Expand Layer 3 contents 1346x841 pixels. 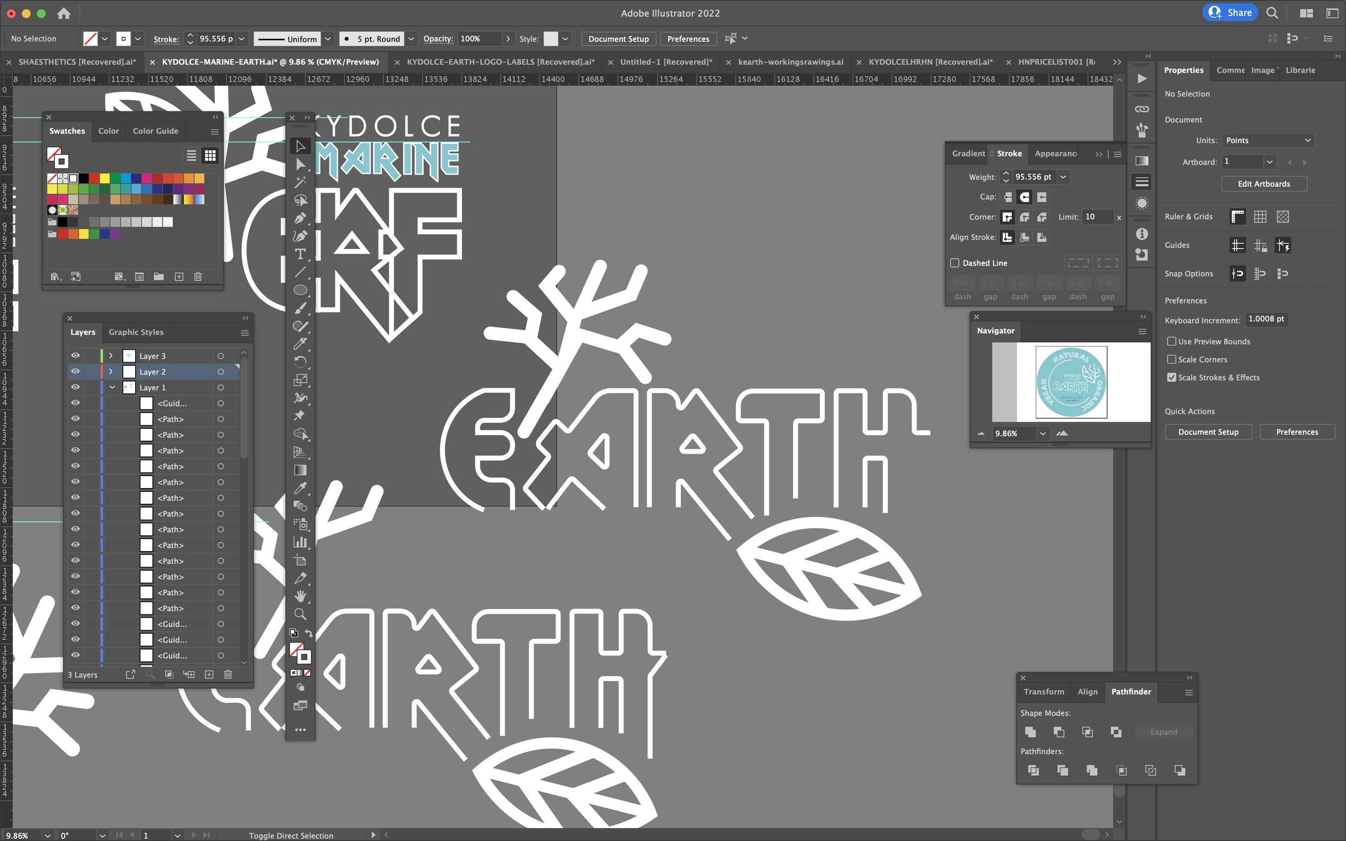(111, 356)
